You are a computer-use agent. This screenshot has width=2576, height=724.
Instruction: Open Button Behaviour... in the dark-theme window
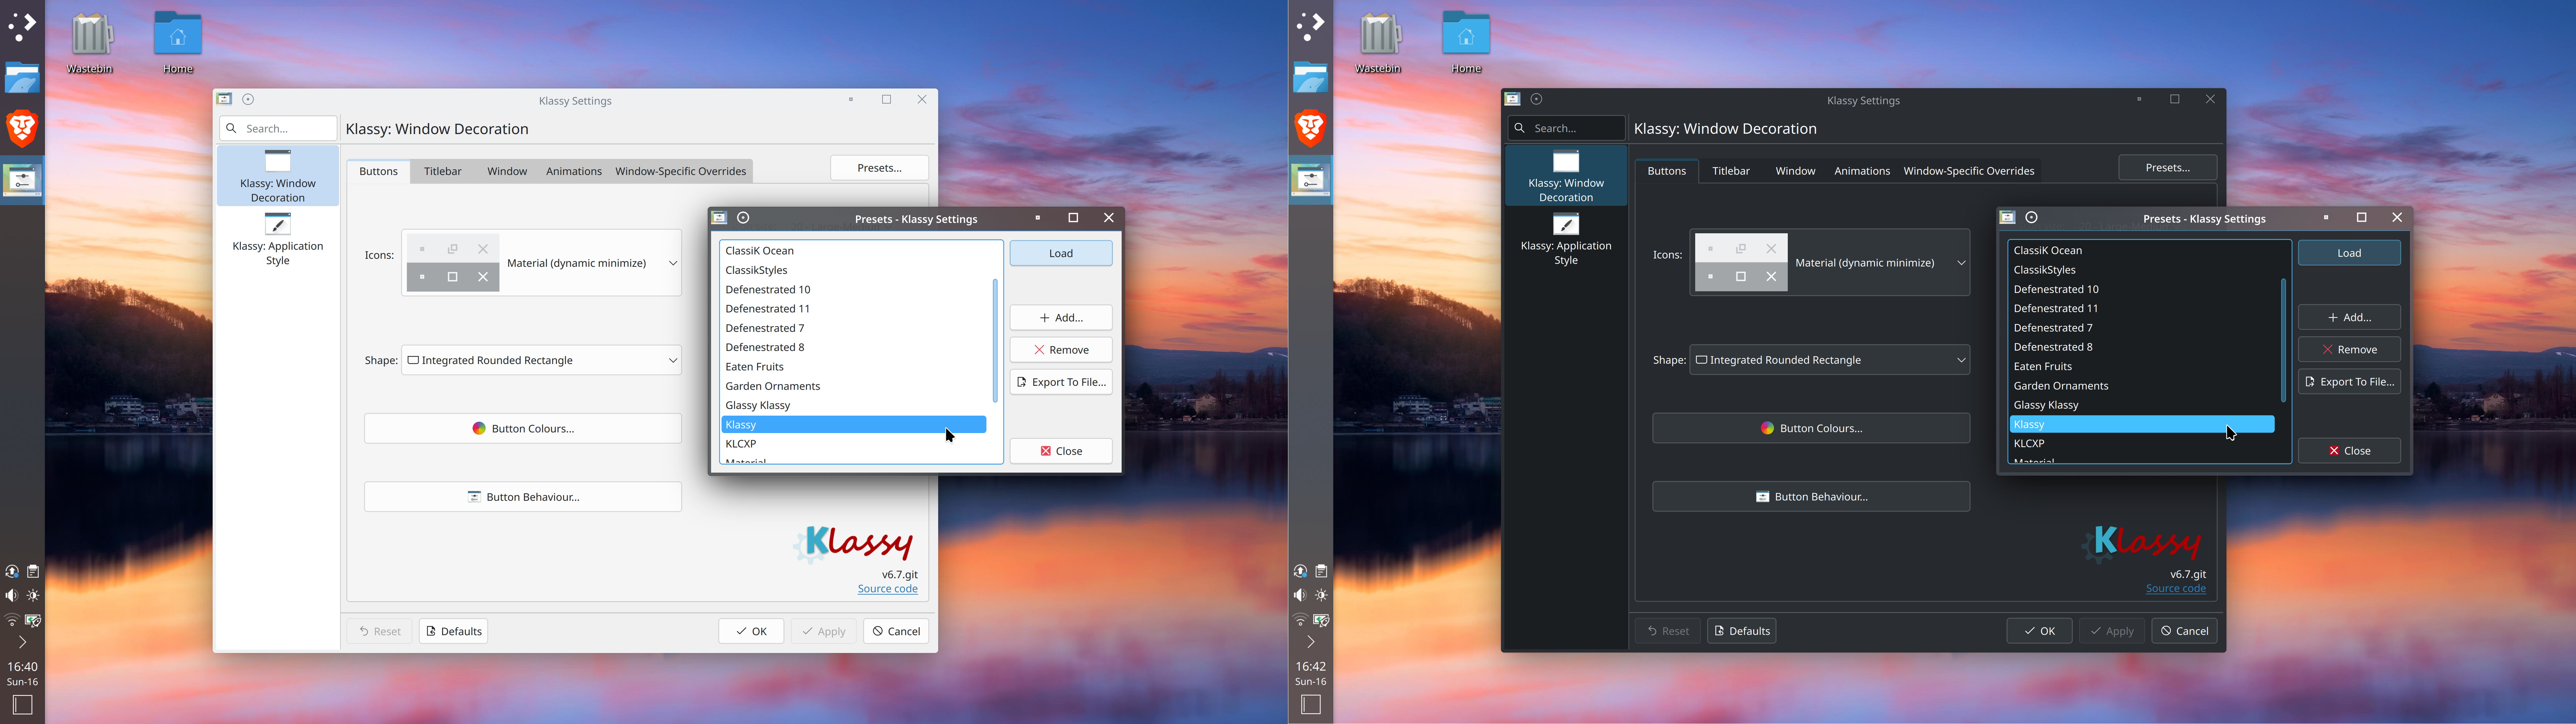(1811, 497)
